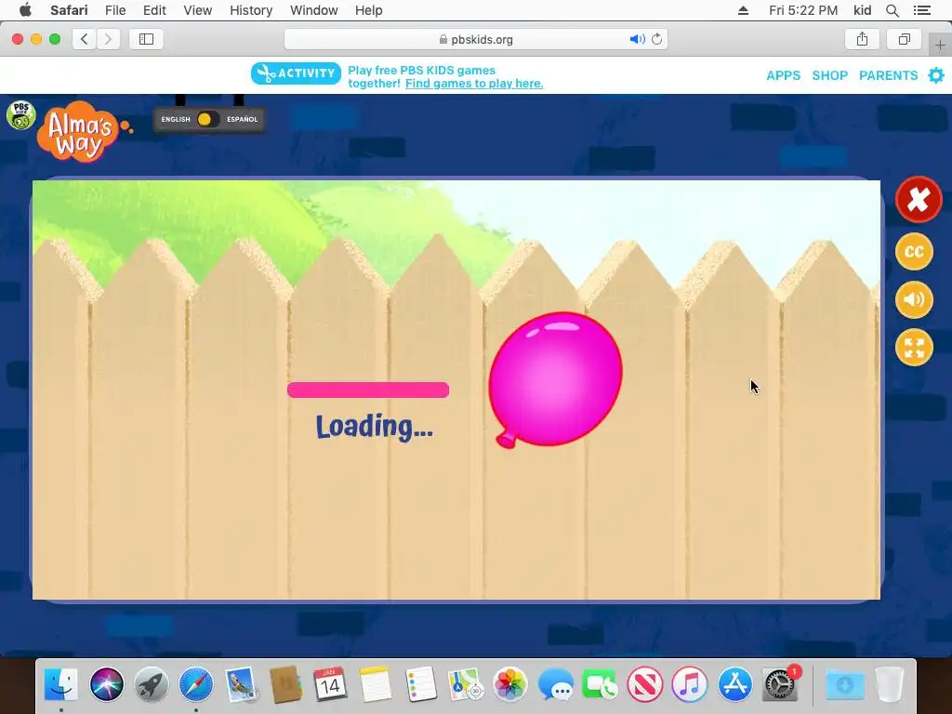Image resolution: width=952 pixels, height=714 pixels.
Task: Open the File menu
Action: [x=115, y=10]
